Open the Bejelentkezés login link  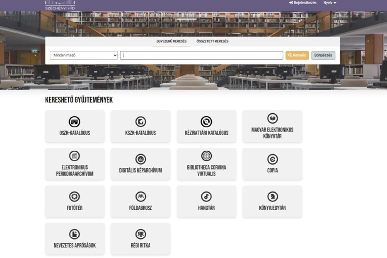(x=303, y=3)
